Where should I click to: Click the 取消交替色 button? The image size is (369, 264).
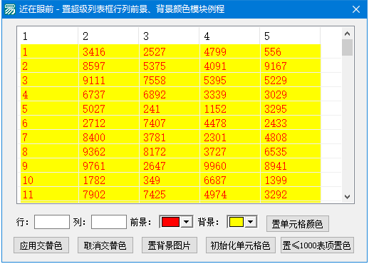click(105, 245)
